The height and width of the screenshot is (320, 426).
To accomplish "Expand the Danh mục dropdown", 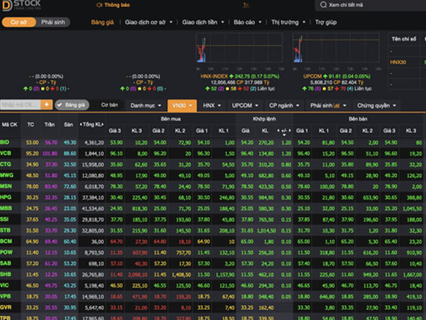I will (x=146, y=105).
